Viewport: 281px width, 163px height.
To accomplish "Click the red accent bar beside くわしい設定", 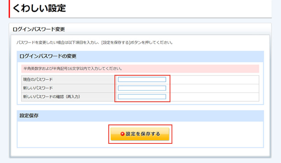I will point(9,8).
